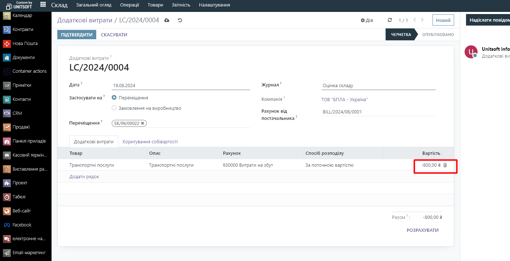Open the Рахунок від постачальника dropdown

click(378, 112)
